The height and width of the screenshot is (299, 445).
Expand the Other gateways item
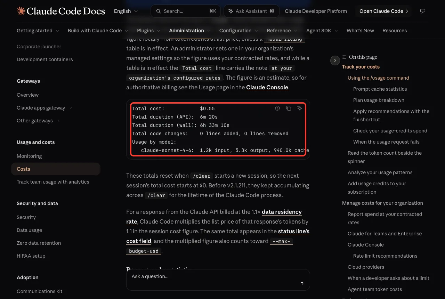tap(38, 121)
